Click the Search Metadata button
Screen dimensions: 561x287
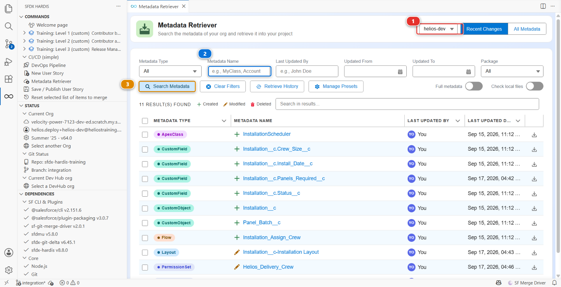tap(167, 86)
